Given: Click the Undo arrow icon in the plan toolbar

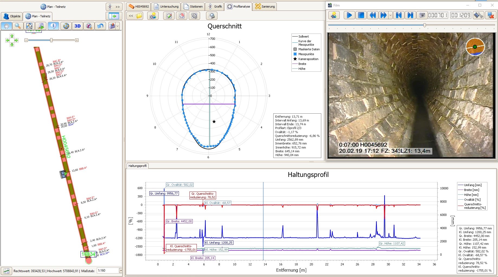Looking at the screenshot, I should point(100,26).
